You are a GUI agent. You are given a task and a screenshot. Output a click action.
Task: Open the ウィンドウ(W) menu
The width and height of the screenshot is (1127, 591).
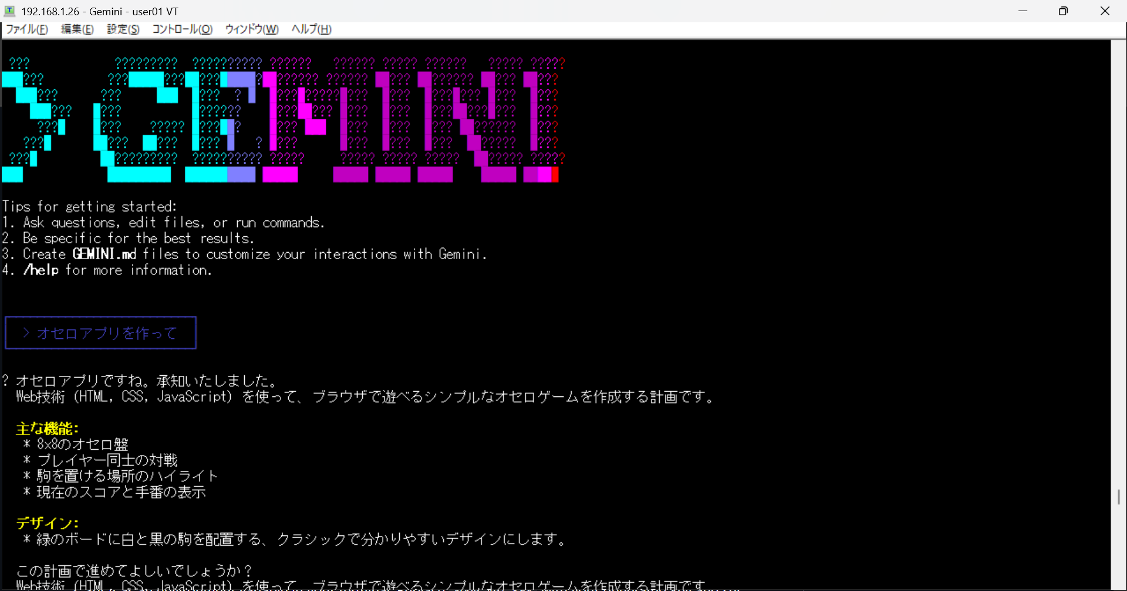[252, 29]
